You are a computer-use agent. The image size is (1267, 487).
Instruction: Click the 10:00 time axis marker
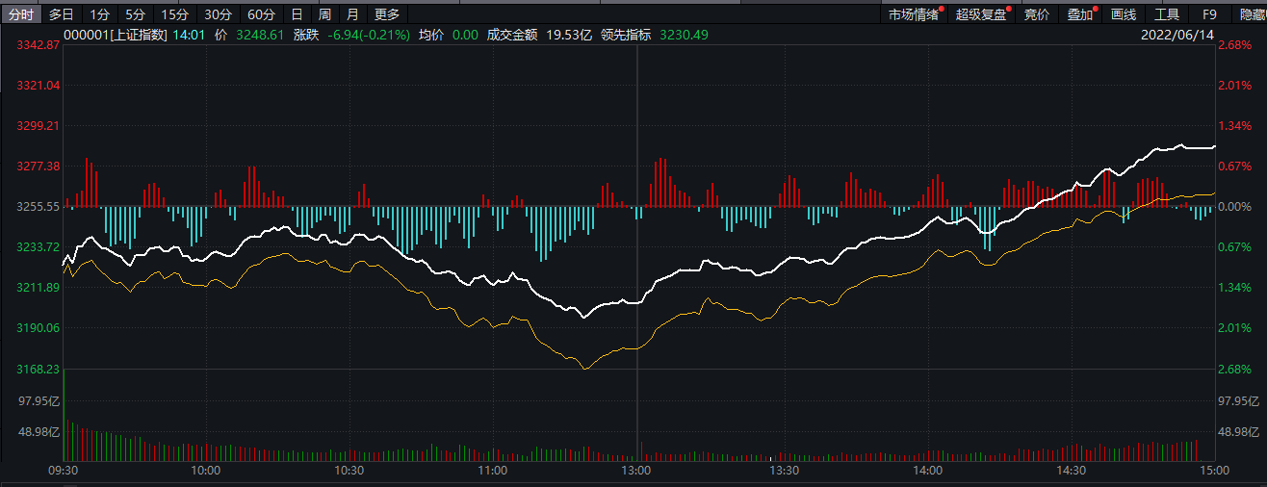(206, 472)
